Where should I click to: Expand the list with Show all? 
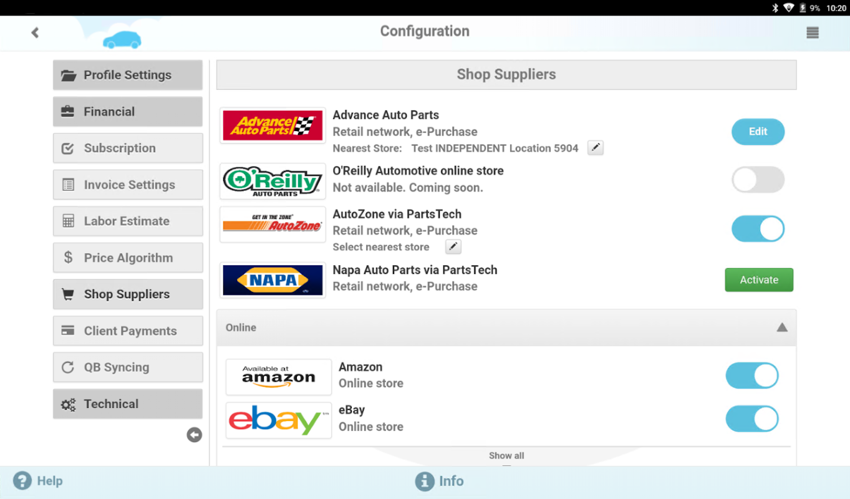coord(506,455)
